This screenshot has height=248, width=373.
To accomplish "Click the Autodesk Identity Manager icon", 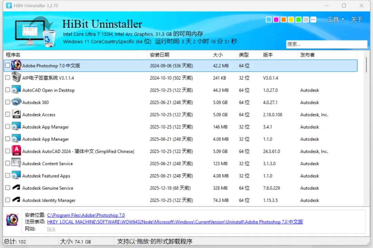I will pyautogui.click(x=16, y=200).
